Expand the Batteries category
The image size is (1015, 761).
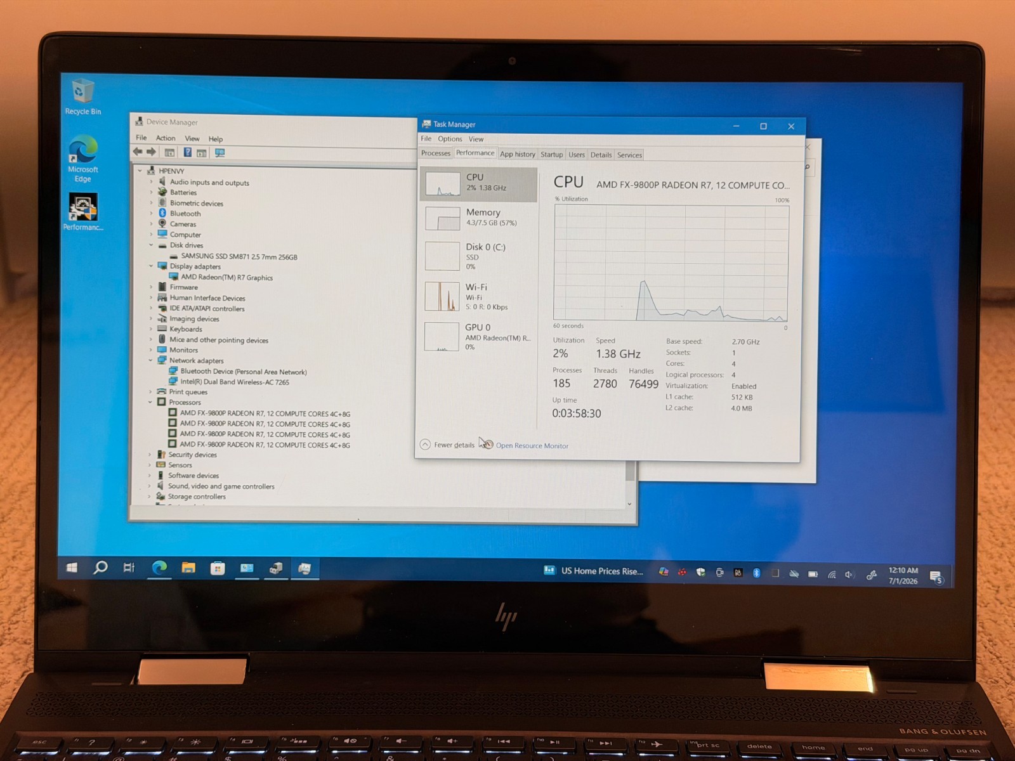(151, 192)
